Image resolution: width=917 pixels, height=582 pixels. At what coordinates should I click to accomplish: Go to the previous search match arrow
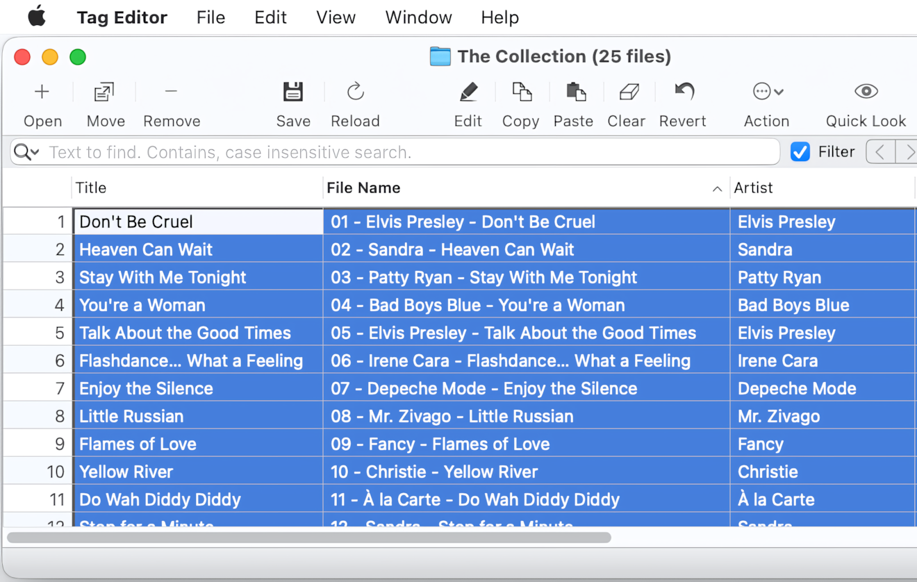880,152
